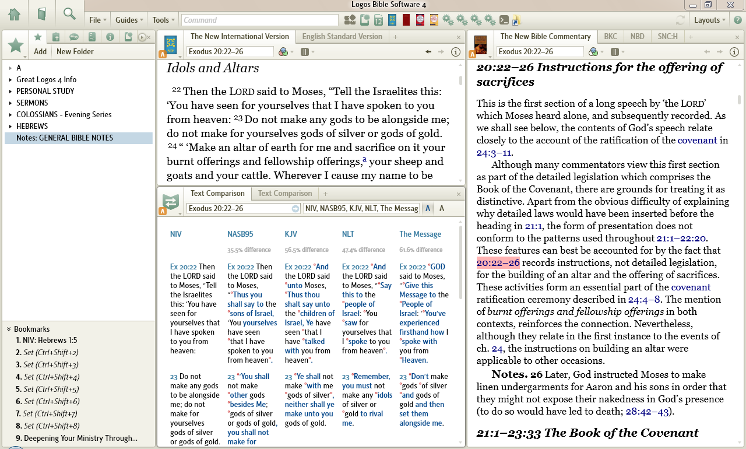
Task: Open the File menu
Action: 97,20
